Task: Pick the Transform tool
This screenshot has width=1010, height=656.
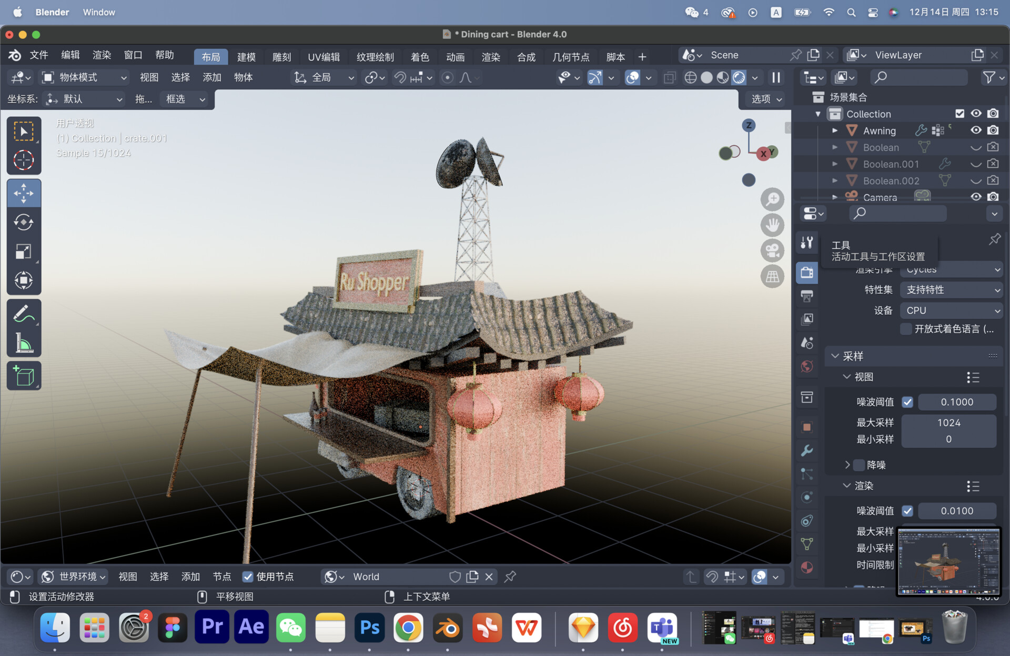Action: (x=24, y=280)
